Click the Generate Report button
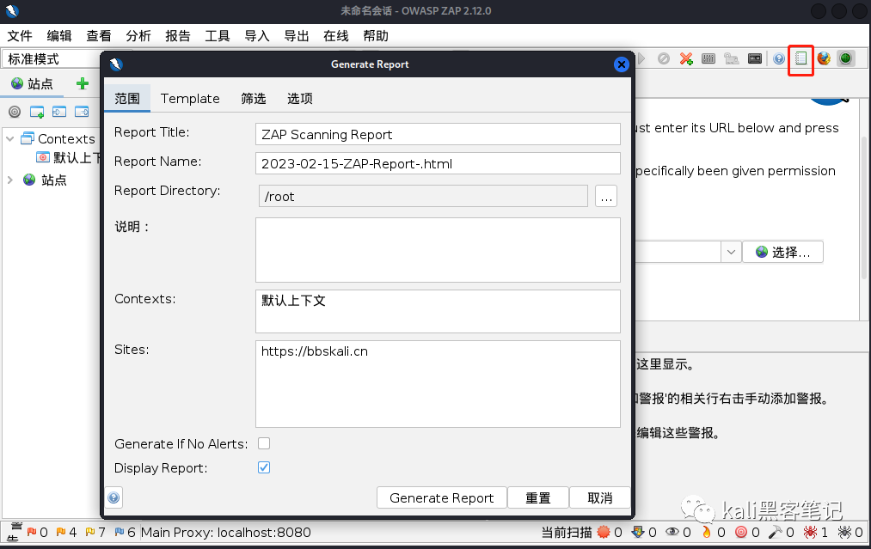Viewport: 871px width, 549px height. click(442, 498)
